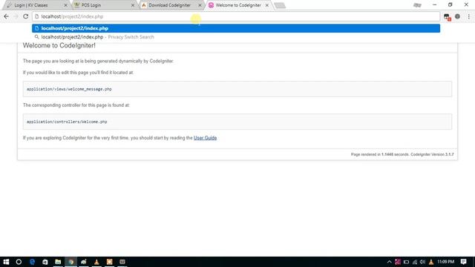Click VLC cone in system tray
Viewport: 475px width, 267px height.
tap(430, 262)
